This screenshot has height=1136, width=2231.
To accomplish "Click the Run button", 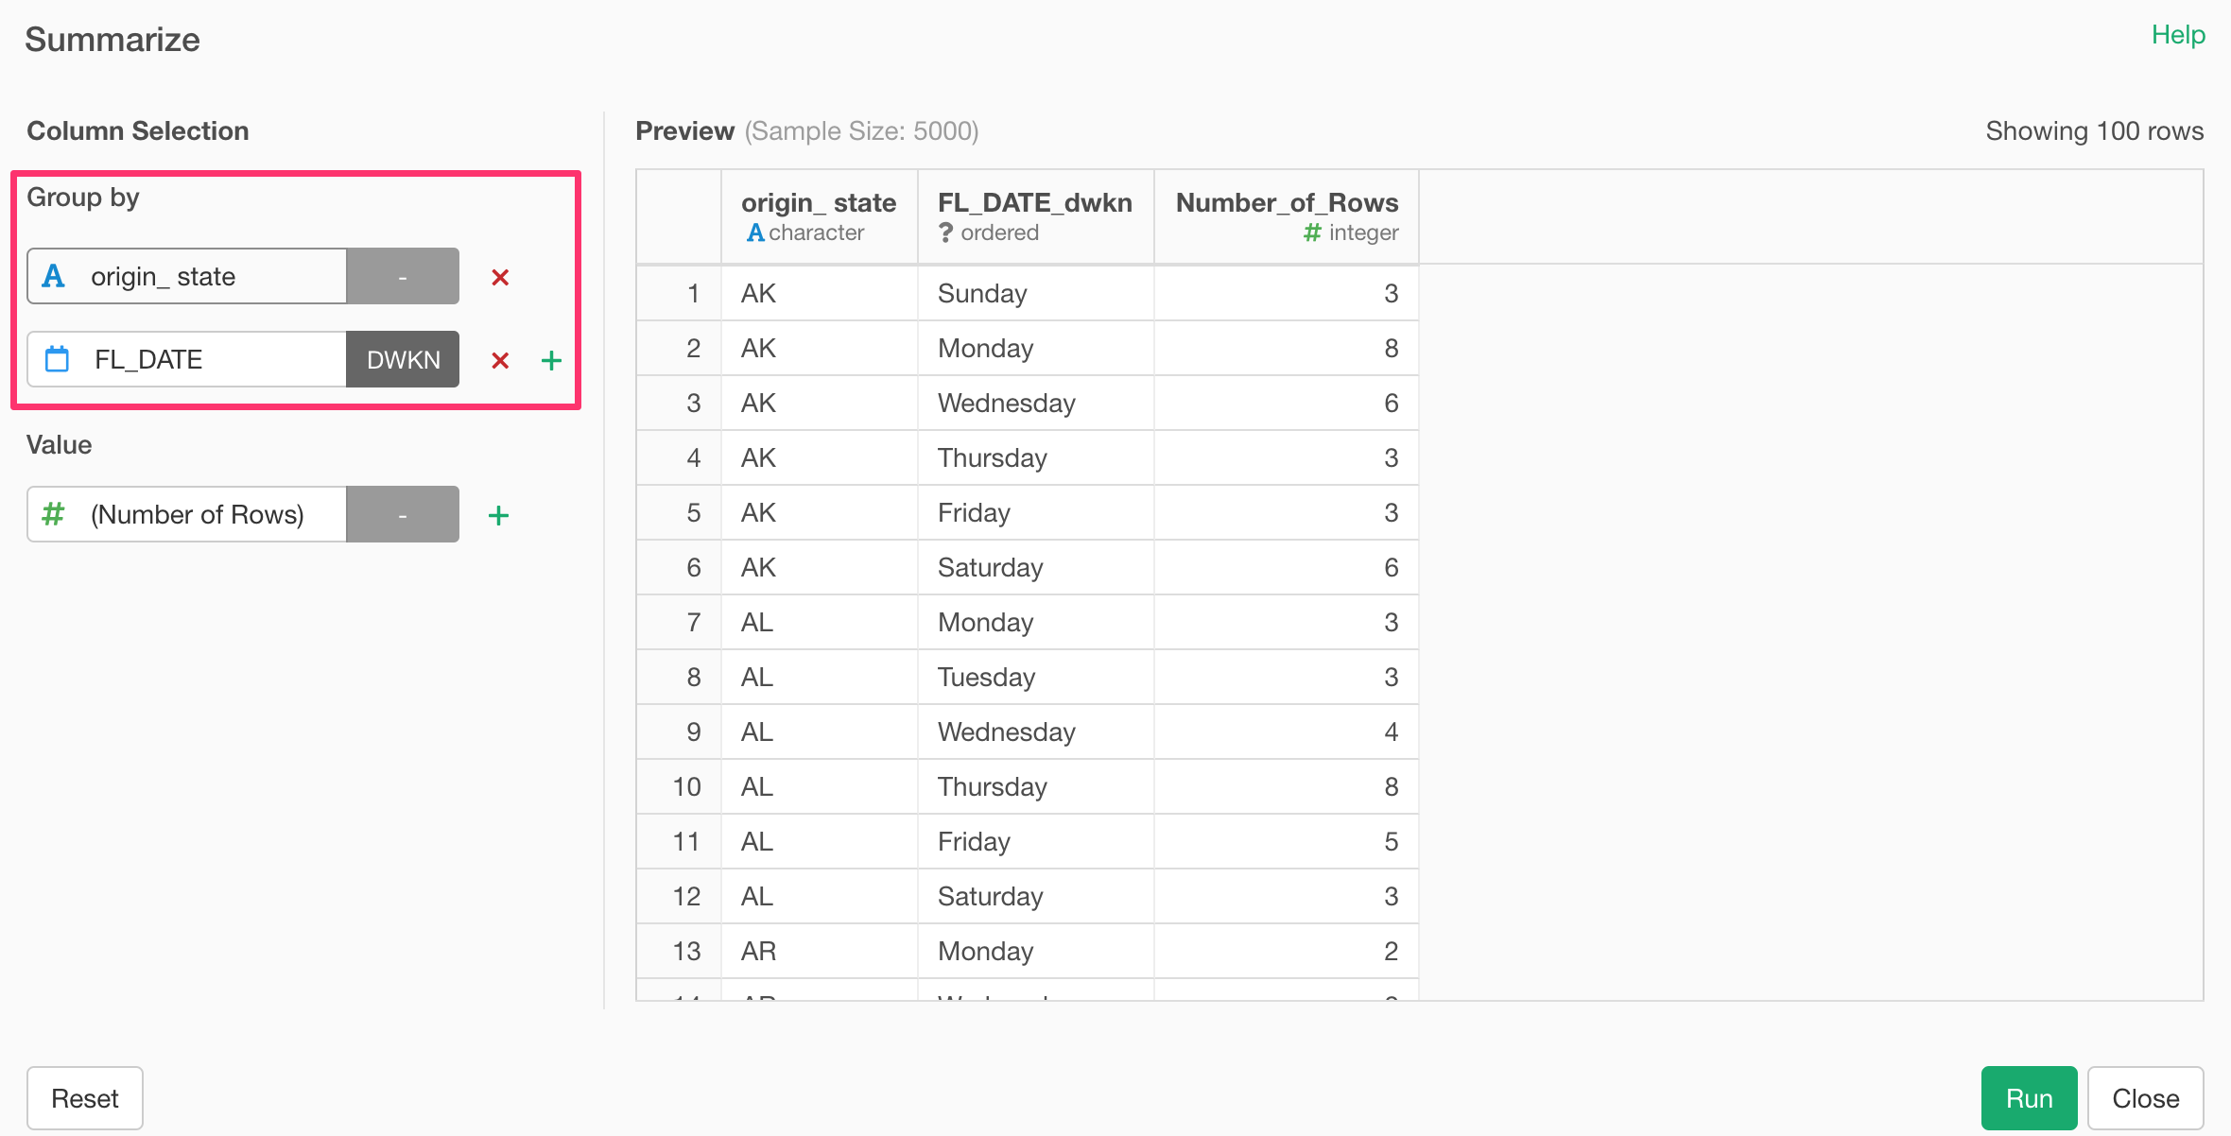I will point(2029,1098).
